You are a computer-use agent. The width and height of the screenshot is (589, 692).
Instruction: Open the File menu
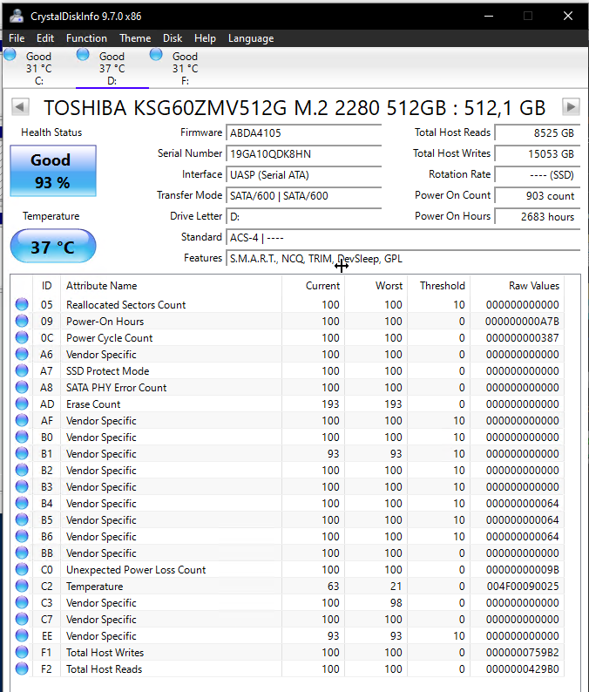[17, 38]
